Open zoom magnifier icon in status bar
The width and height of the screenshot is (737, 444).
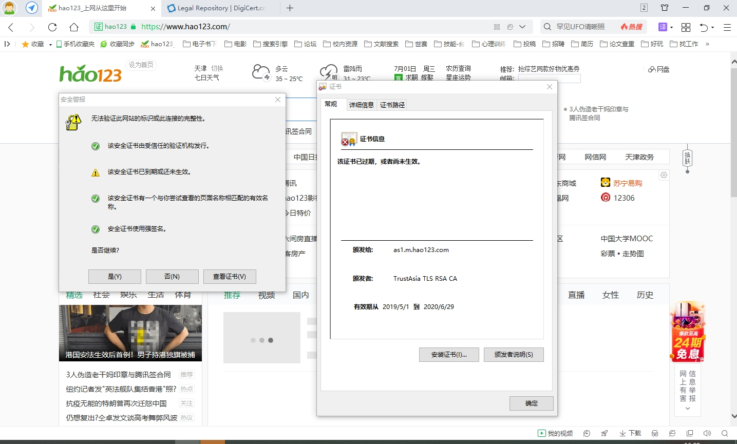coord(725,433)
